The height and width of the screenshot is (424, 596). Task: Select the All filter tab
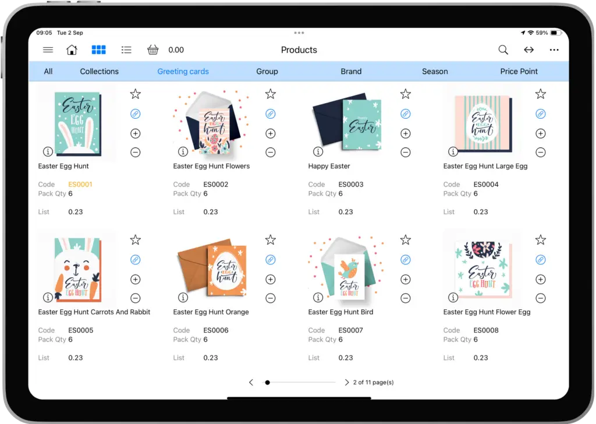click(48, 72)
